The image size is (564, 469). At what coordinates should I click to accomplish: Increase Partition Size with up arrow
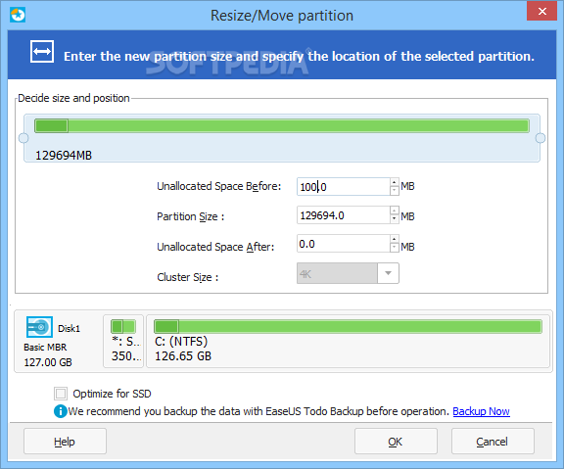[x=395, y=211]
